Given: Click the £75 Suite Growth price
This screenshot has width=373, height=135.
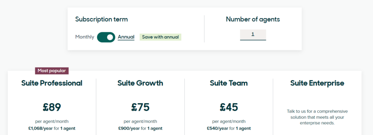Looking at the screenshot, I should [x=140, y=107].
